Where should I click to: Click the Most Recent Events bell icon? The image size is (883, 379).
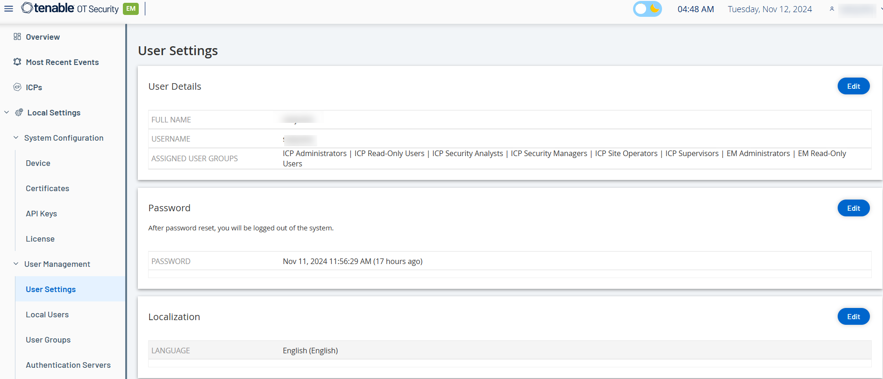(17, 62)
